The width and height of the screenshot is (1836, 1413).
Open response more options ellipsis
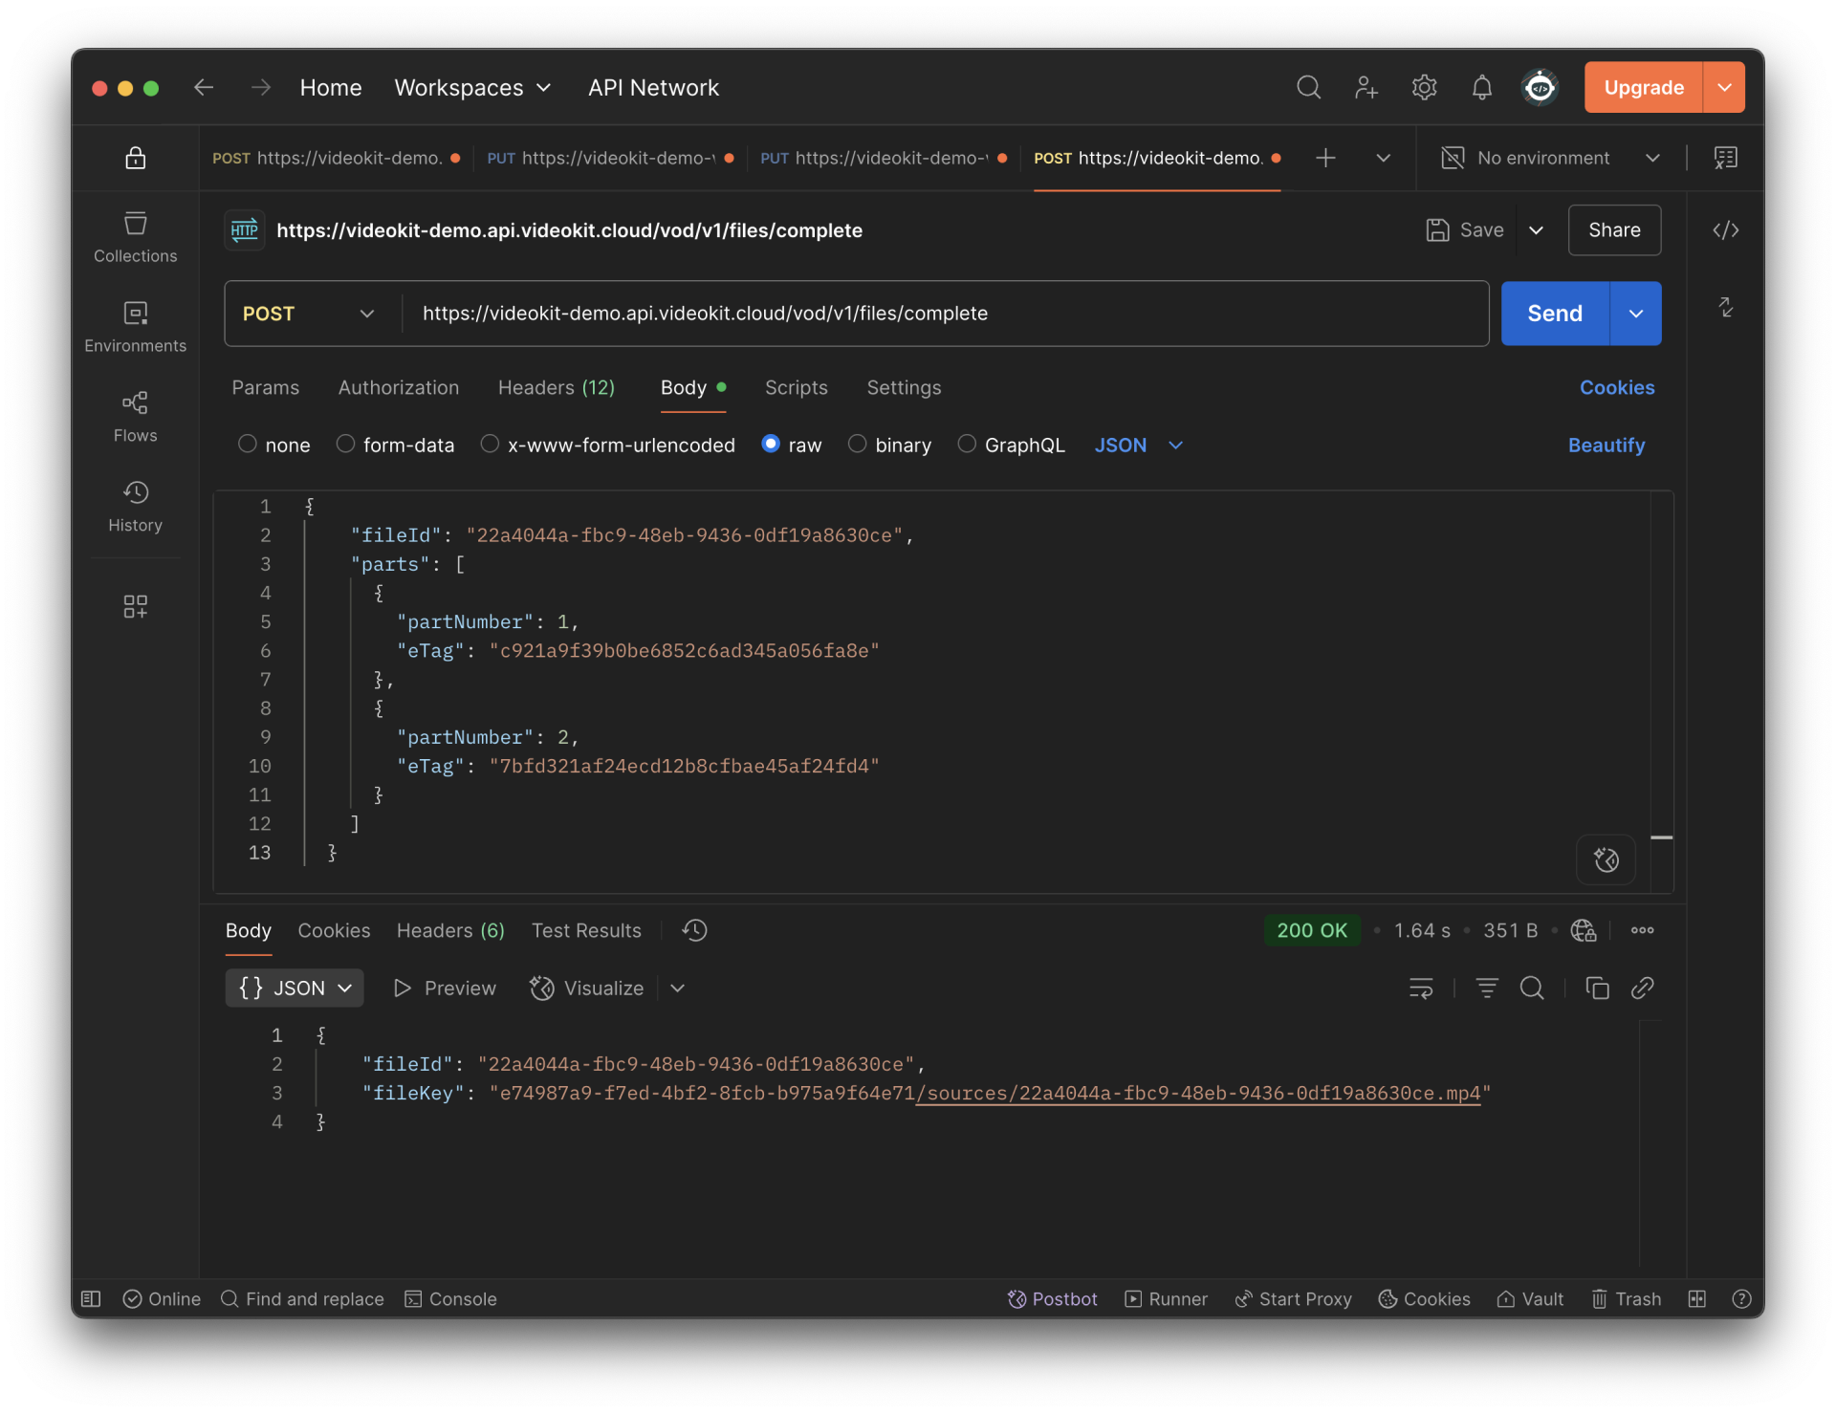pyautogui.click(x=1642, y=930)
